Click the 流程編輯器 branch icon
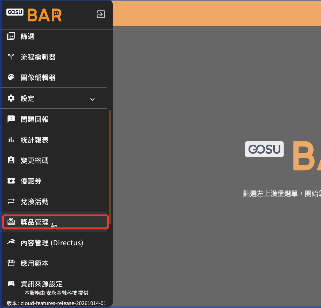 tap(11, 57)
